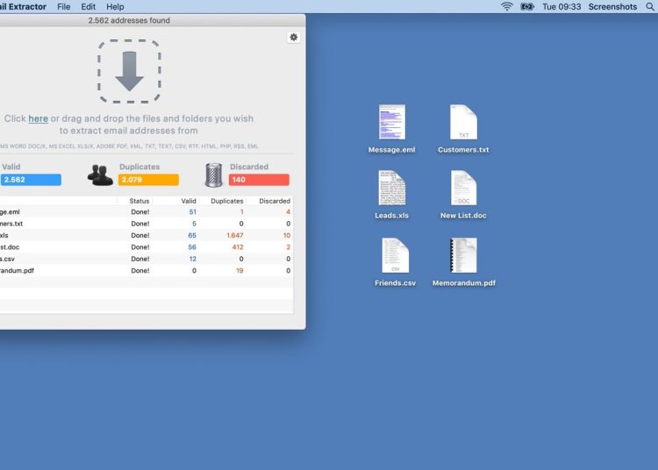Click the Duplicates people silhouette icon

(x=101, y=174)
